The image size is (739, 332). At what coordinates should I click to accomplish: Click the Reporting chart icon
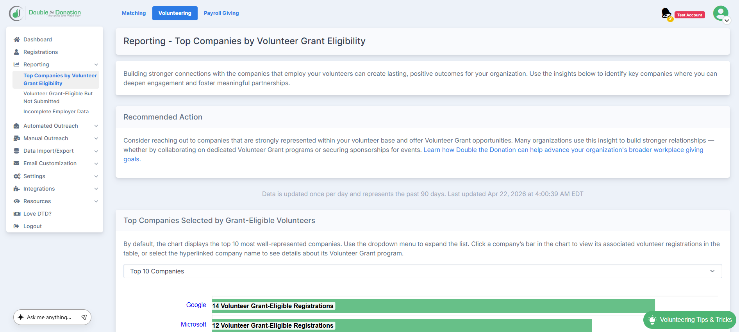pyautogui.click(x=16, y=64)
